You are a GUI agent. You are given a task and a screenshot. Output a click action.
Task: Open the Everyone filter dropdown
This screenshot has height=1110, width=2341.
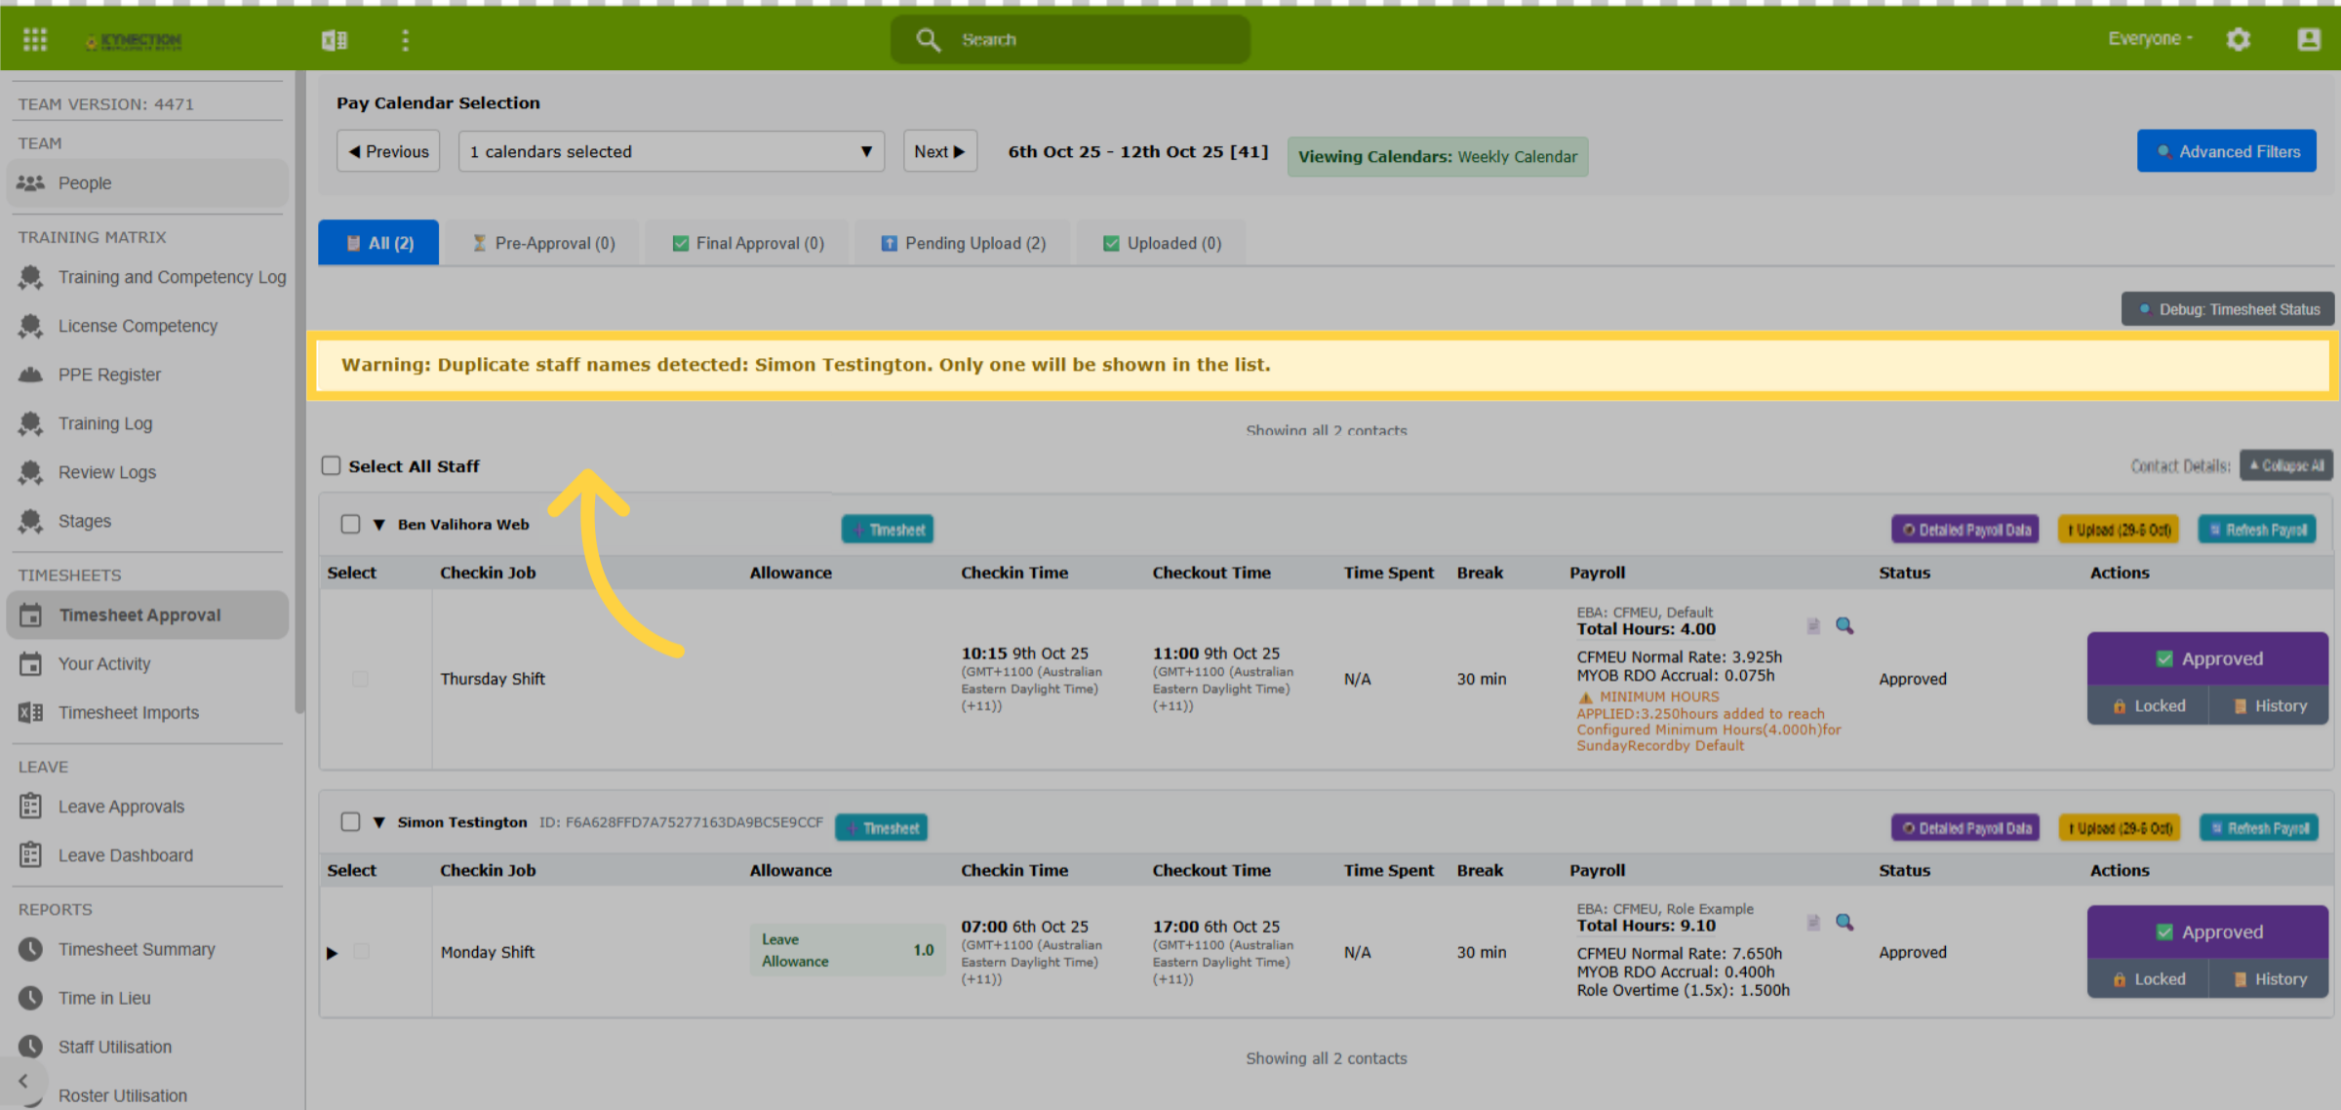[2150, 39]
